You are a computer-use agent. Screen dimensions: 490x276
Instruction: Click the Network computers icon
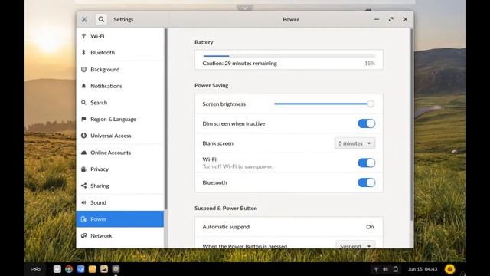pos(83,235)
